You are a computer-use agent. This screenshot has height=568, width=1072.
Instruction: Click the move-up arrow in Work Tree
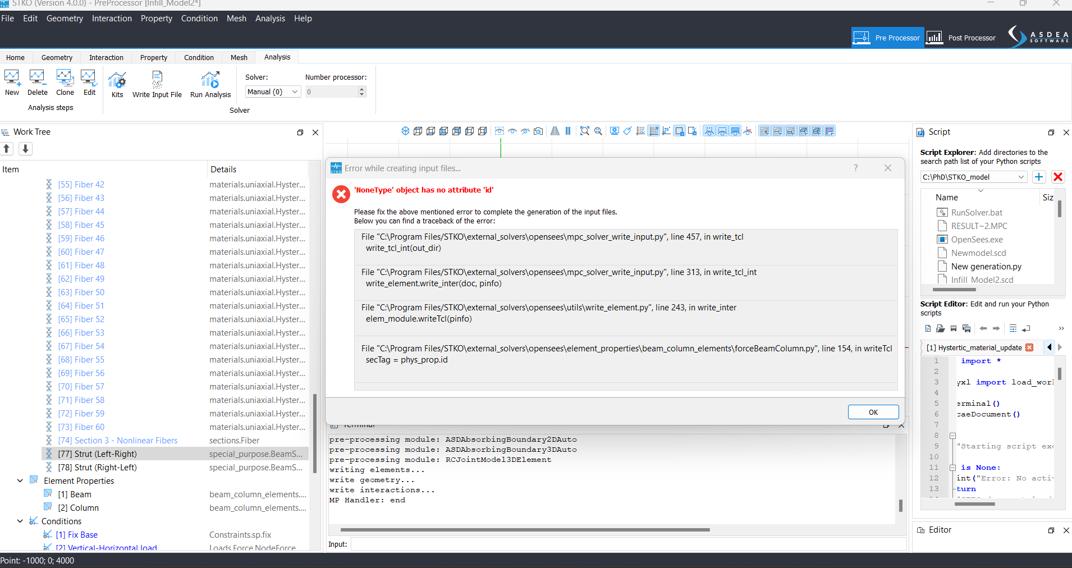point(7,149)
